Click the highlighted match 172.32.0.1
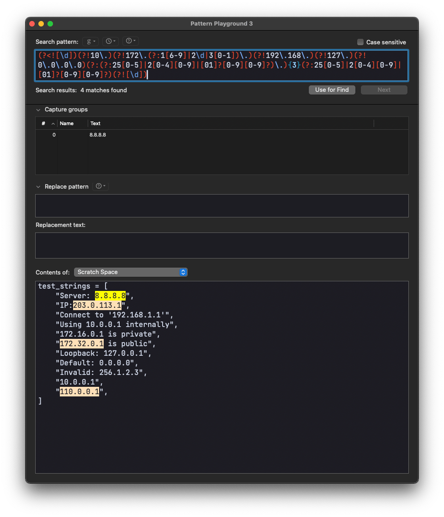Viewport: 444px width, 517px height. point(81,343)
